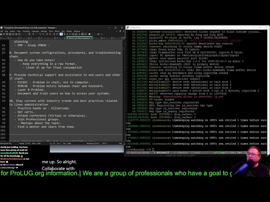
Task: Open the tab list dropdown arrow
Action: [120, 31]
